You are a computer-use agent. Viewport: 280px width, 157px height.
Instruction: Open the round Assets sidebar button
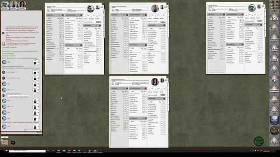274,130
